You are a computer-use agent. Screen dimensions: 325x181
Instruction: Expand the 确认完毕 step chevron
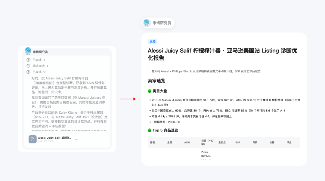coord(48,66)
